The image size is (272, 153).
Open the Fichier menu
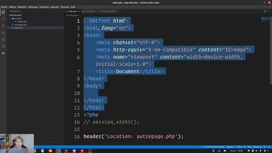pos(4,7)
